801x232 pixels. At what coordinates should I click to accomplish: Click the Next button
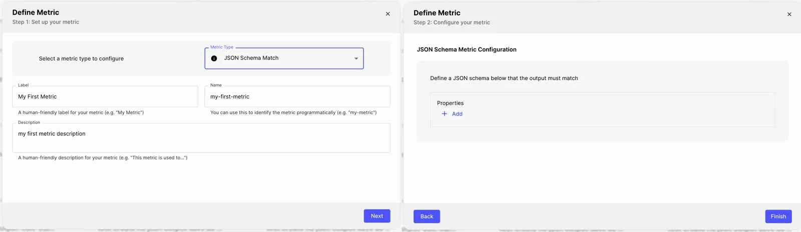coord(377,216)
